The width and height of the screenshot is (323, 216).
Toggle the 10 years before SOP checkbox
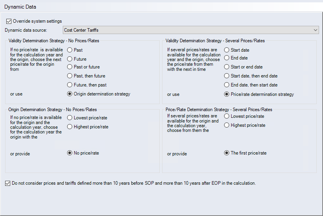(x=8, y=183)
